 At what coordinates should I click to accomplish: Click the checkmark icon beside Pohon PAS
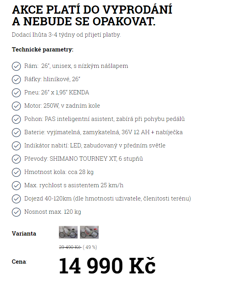(16, 119)
